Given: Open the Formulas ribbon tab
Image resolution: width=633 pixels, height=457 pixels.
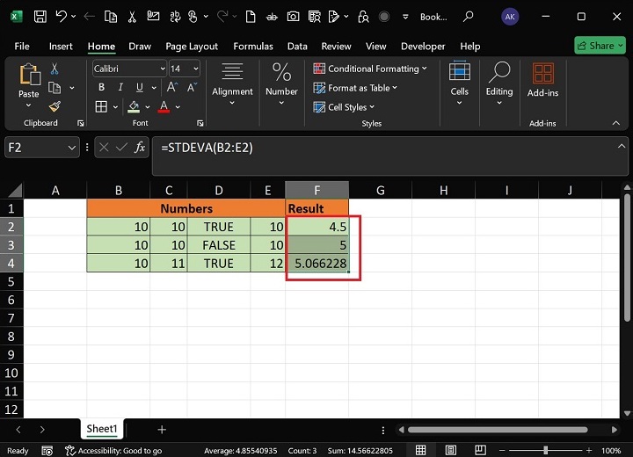Looking at the screenshot, I should point(251,46).
